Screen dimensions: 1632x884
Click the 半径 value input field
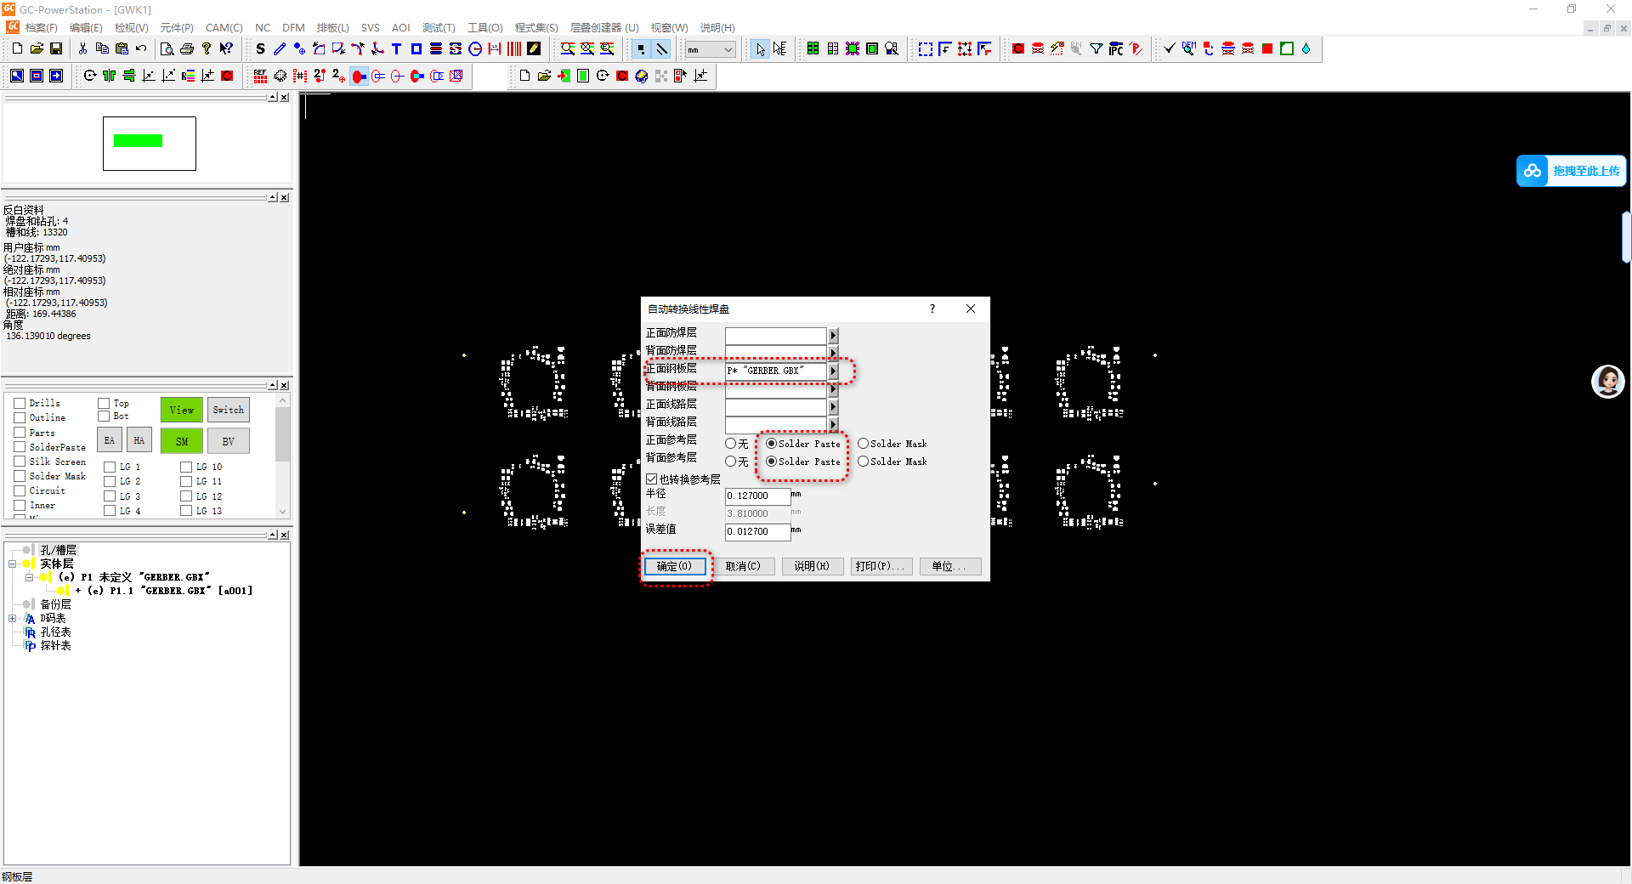click(x=757, y=496)
